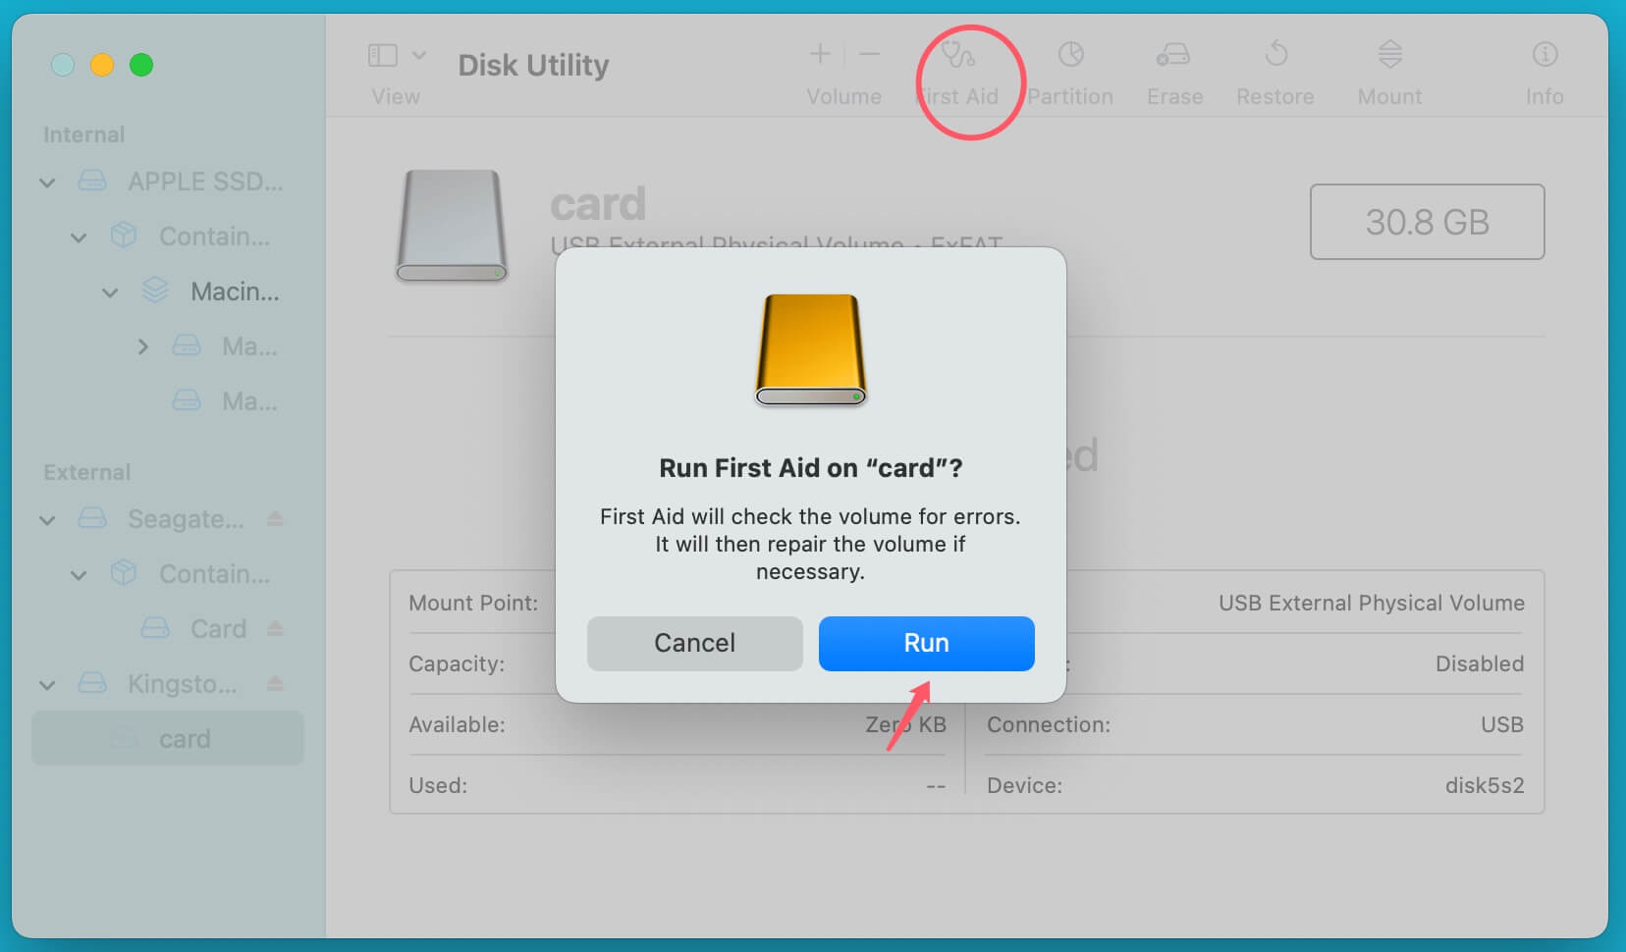Expand the collapsed Ma... volume disclosure triangle
Image resolution: width=1626 pixels, height=952 pixels.
click(143, 346)
